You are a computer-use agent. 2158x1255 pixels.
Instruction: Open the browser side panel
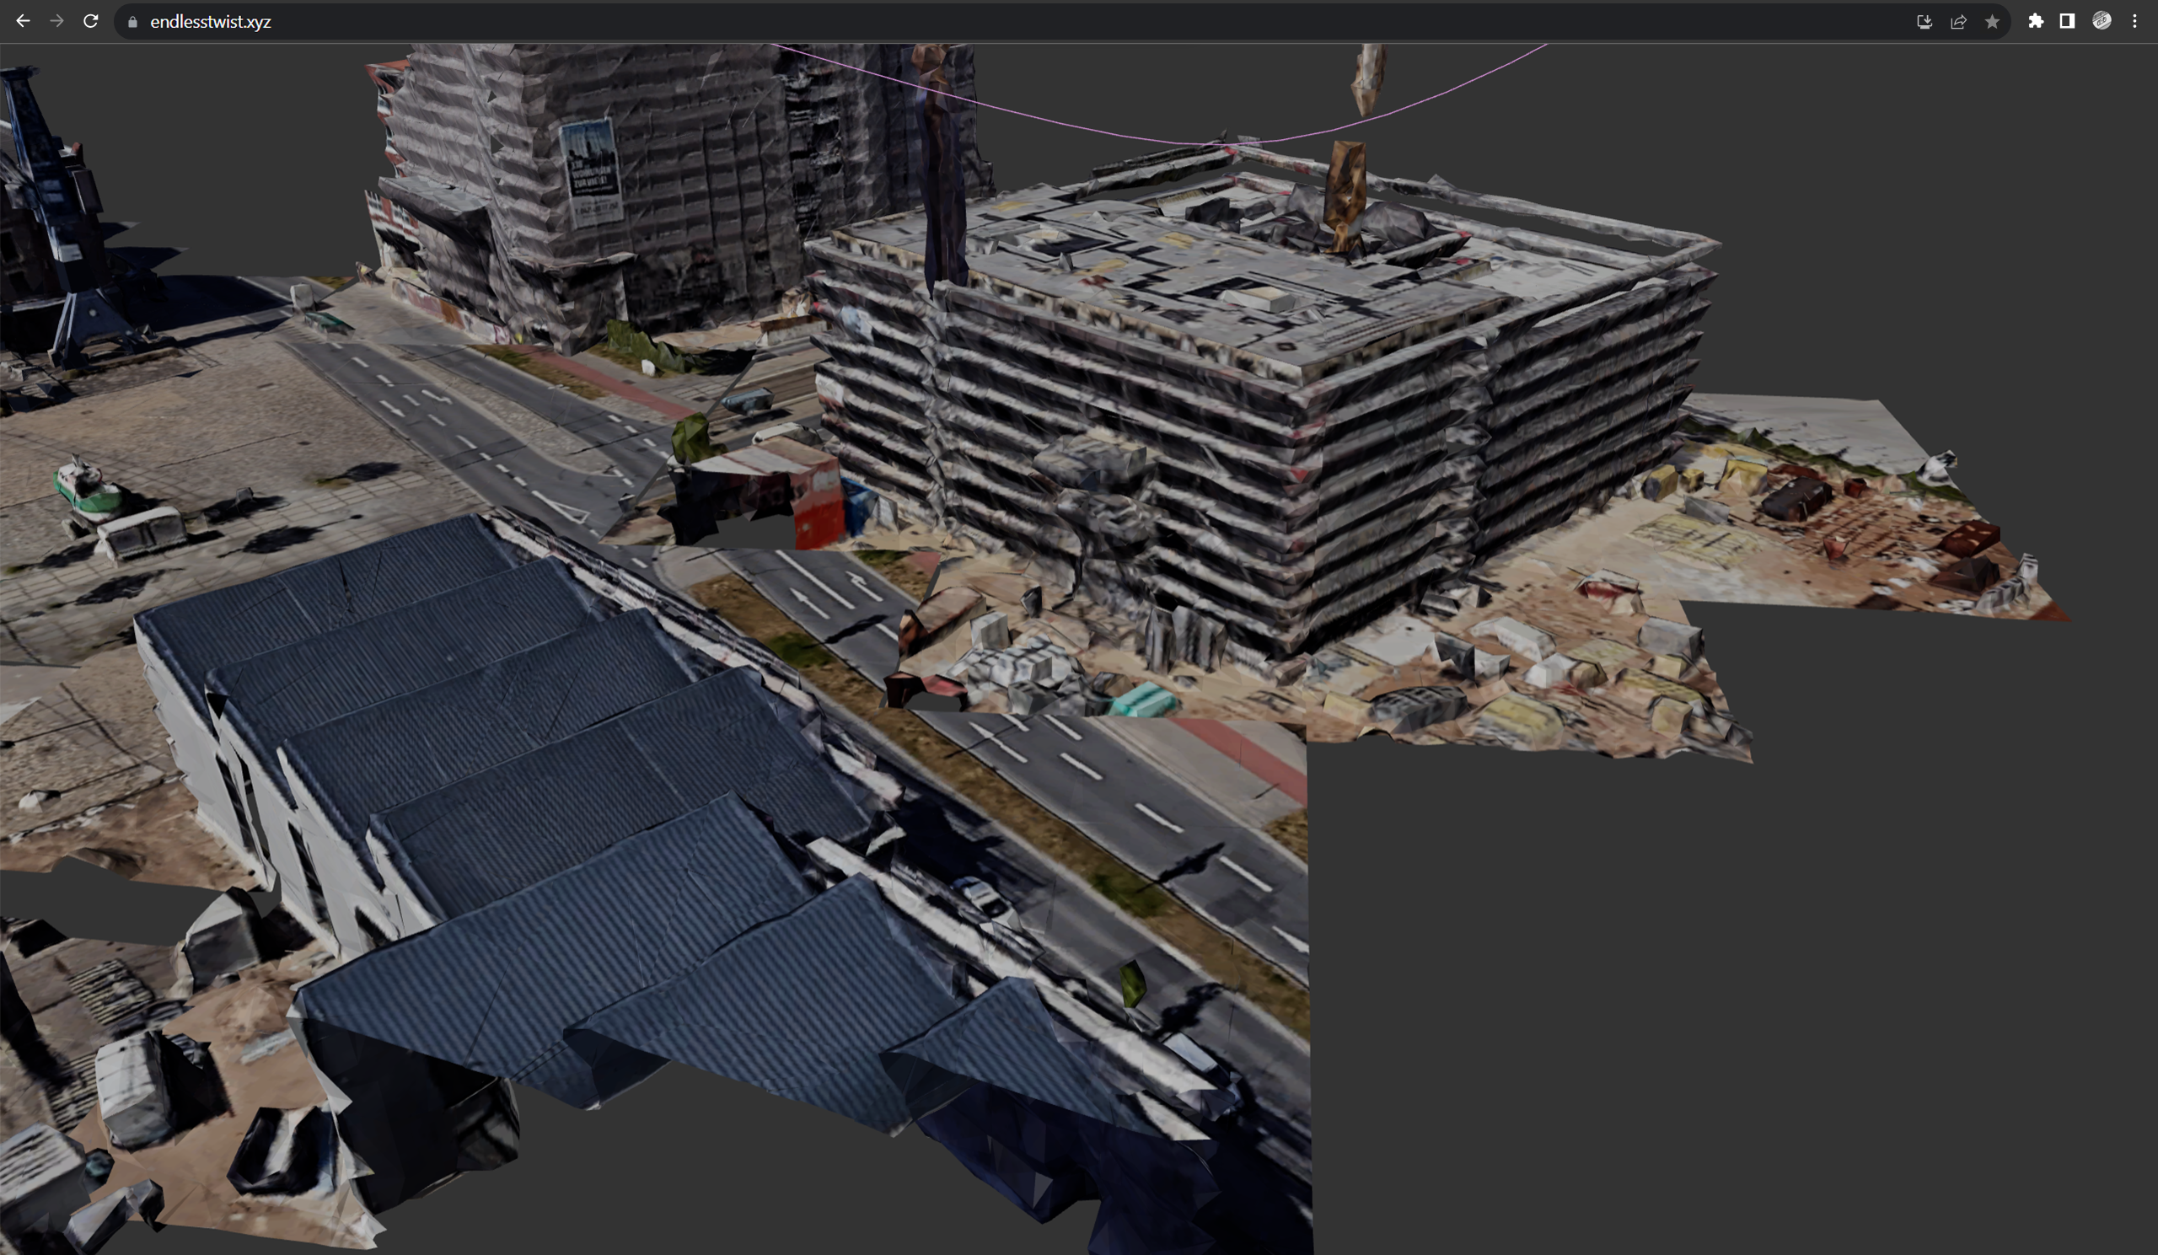click(2067, 21)
